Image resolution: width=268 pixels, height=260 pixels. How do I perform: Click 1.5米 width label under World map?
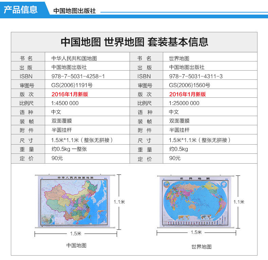[x=196, y=232]
